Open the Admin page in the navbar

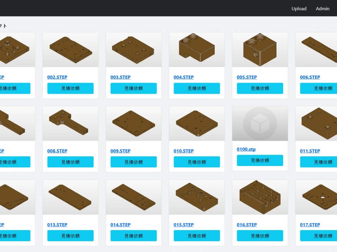coord(323,9)
